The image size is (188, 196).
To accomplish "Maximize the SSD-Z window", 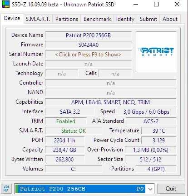I will point(156,4).
